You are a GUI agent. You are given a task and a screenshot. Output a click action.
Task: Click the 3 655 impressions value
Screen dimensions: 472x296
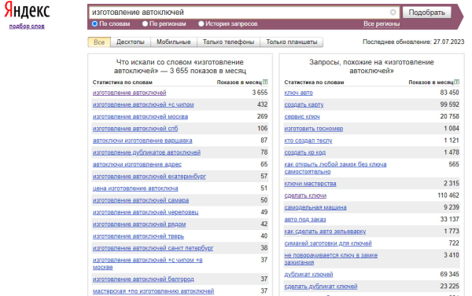click(260, 93)
